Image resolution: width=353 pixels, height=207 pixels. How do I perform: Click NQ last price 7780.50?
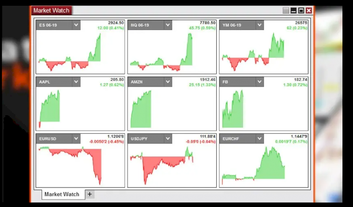coord(207,23)
